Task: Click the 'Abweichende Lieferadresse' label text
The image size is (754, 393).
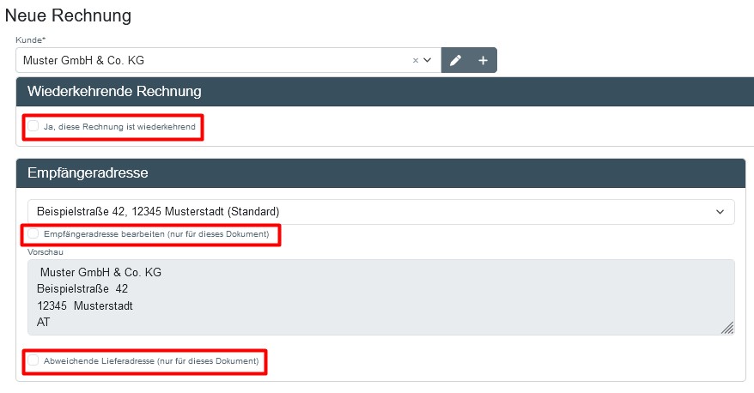Action: (150, 361)
